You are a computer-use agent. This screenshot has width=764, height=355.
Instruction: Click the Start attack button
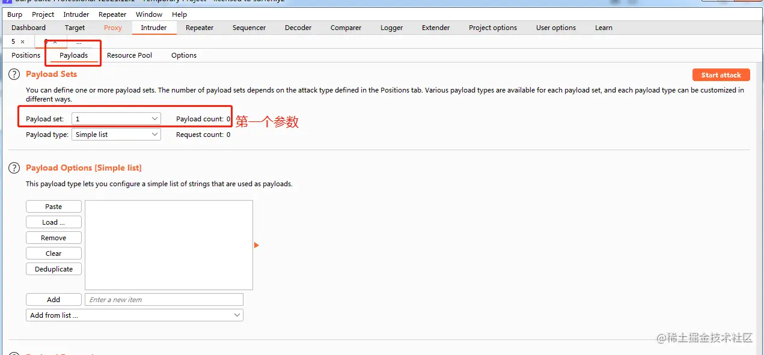click(721, 75)
